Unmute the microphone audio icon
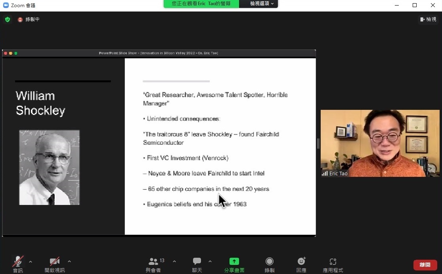 click(18, 261)
